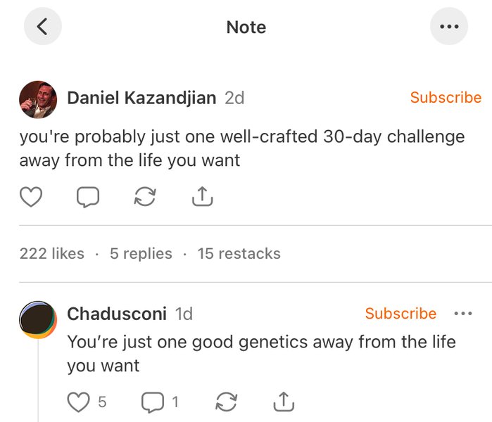Subscribe to Chadusconi

coord(400,314)
